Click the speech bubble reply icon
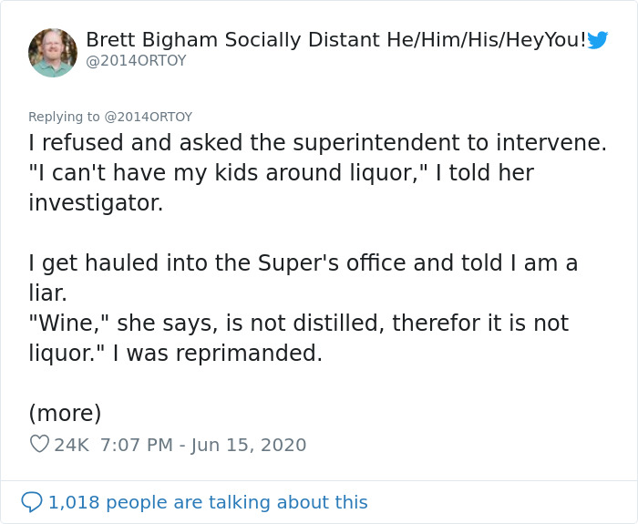Screen dimensions: 638x524 pyautogui.click(x=32, y=502)
